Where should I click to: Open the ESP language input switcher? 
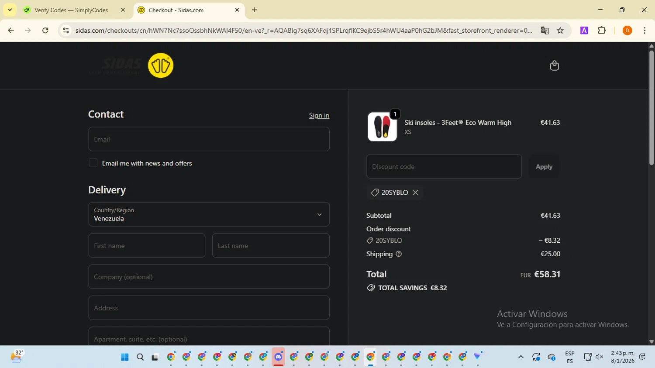click(570, 357)
